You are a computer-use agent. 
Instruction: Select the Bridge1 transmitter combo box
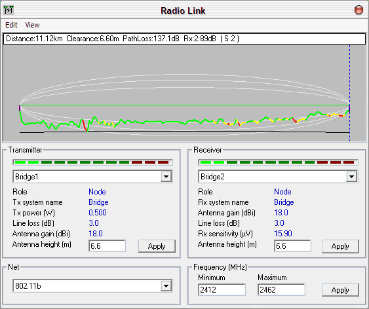[x=92, y=177]
